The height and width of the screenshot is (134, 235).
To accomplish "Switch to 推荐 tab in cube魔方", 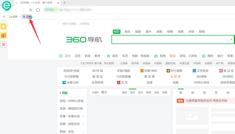I will [x=132, y=93].
